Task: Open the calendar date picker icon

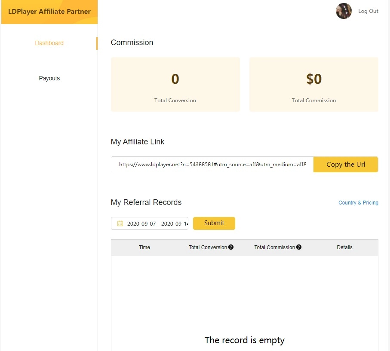Action: tap(120, 223)
